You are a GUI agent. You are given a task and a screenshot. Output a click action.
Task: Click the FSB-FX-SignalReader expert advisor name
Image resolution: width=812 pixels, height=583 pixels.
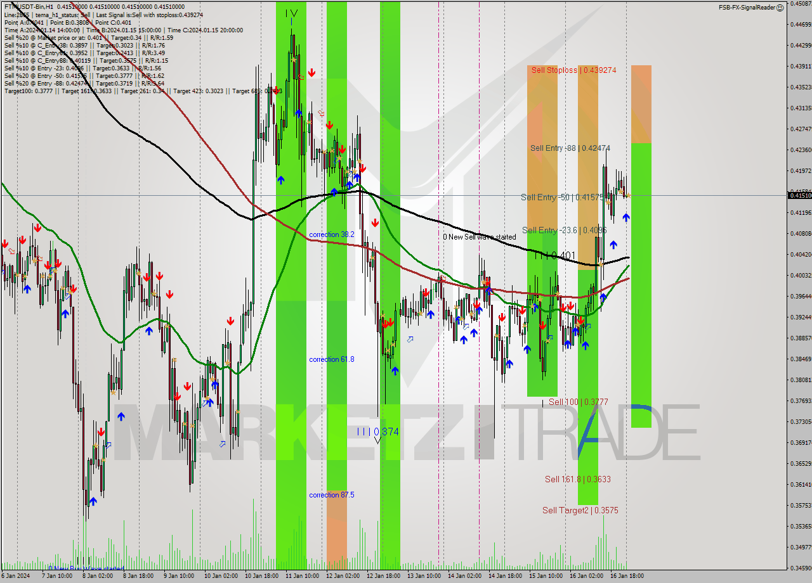[747, 8]
